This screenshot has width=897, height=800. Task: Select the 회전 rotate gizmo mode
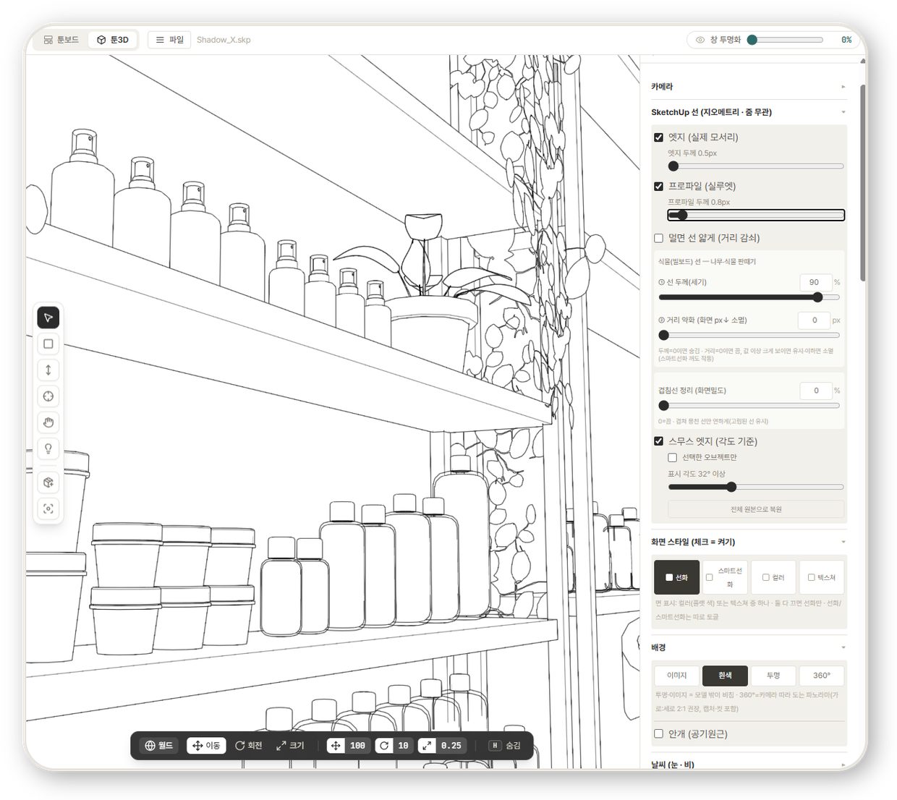248,745
